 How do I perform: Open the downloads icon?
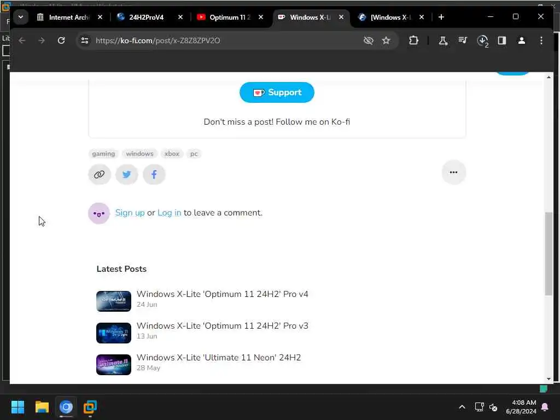coord(482,41)
